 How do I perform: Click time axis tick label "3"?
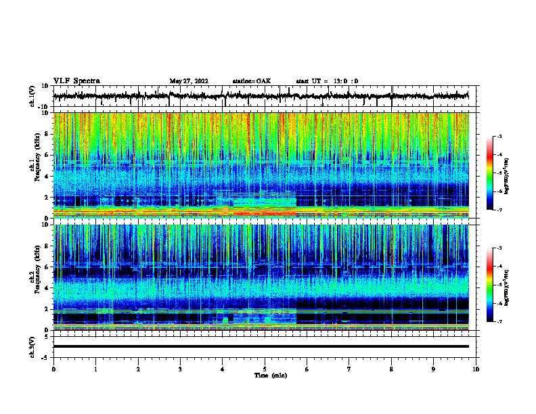point(180,369)
